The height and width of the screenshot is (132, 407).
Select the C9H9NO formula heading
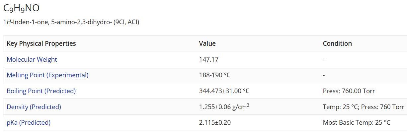(21, 9)
